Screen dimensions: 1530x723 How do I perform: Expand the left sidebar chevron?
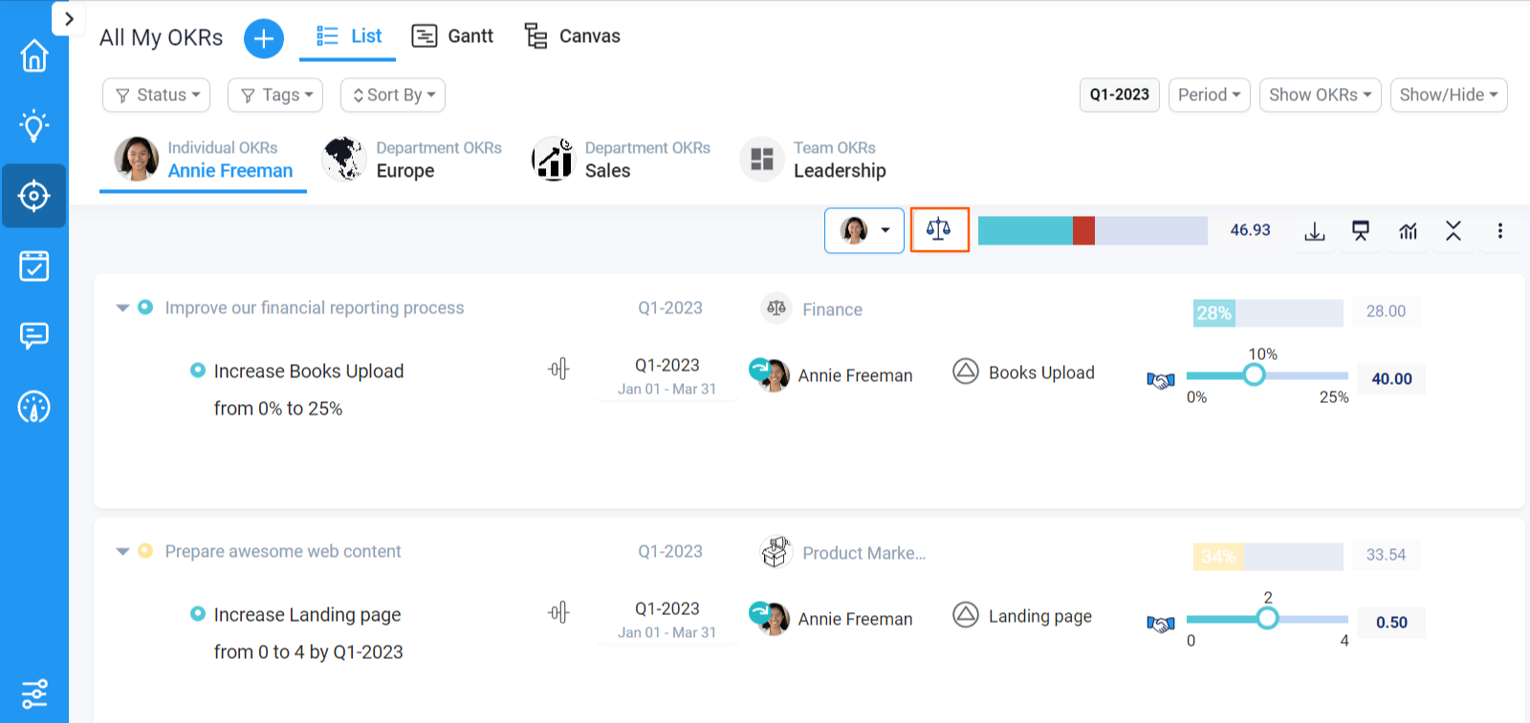pos(69,19)
